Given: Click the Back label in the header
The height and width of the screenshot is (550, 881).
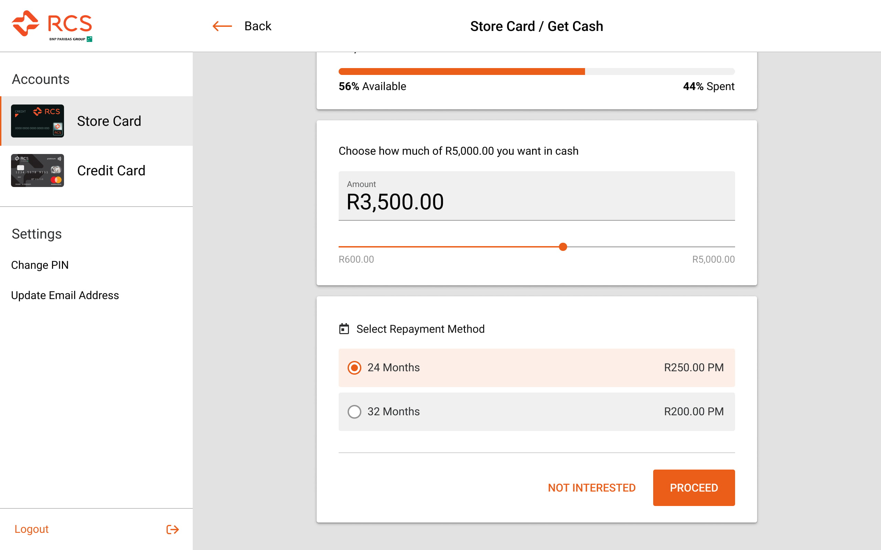Looking at the screenshot, I should [x=257, y=26].
